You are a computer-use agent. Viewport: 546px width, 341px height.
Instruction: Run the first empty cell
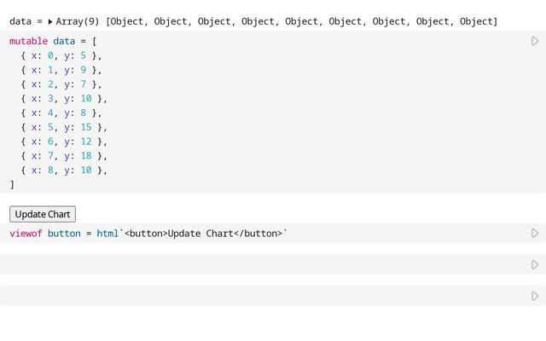[535, 265]
